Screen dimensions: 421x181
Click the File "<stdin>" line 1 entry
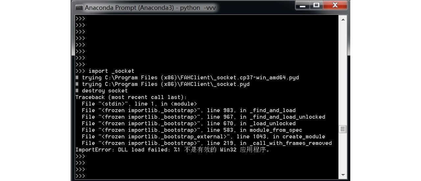tap(139, 104)
